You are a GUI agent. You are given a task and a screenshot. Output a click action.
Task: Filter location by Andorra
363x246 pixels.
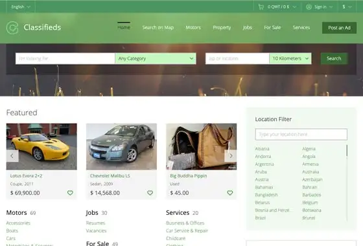tap(263, 156)
